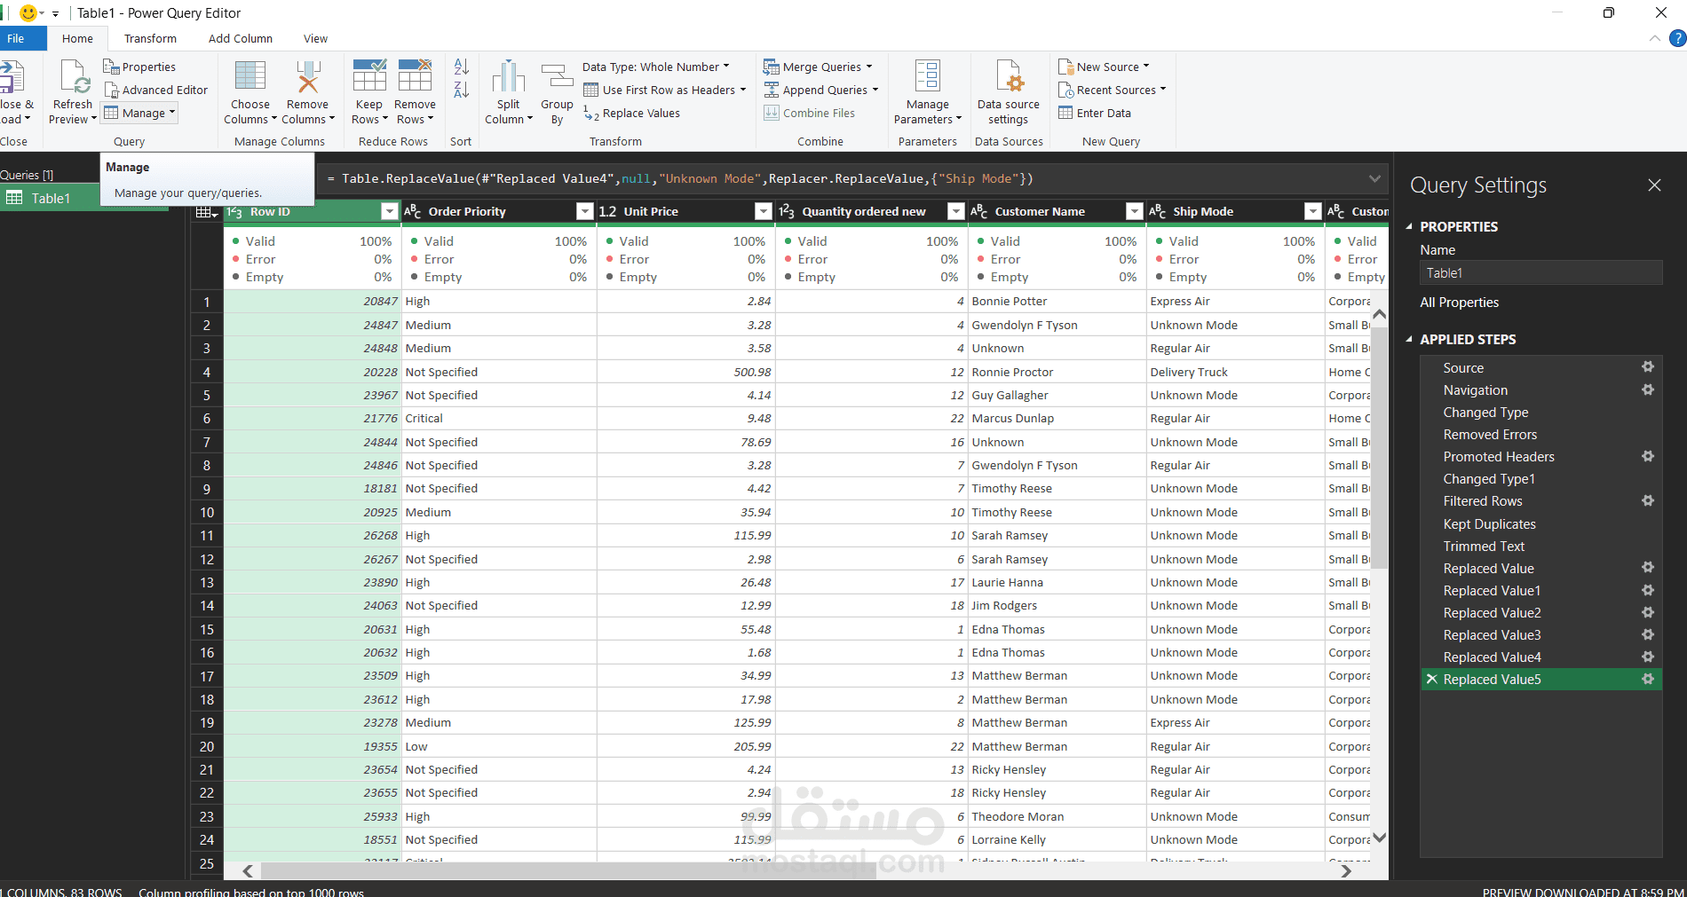The height and width of the screenshot is (897, 1687).
Task: Delete the Replaced Value5 step via X
Action: pos(1431,679)
